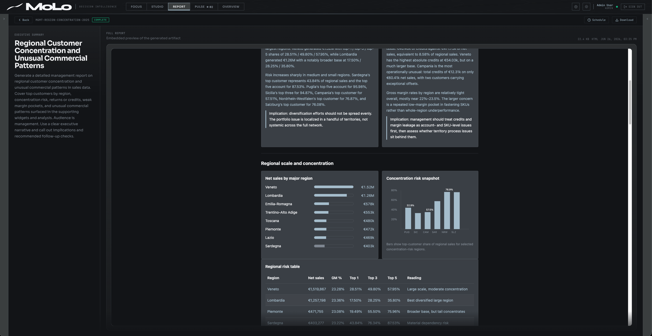The width and height of the screenshot is (652, 336).
Task: Sign out of the admin account
Action: pyautogui.click(x=633, y=7)
